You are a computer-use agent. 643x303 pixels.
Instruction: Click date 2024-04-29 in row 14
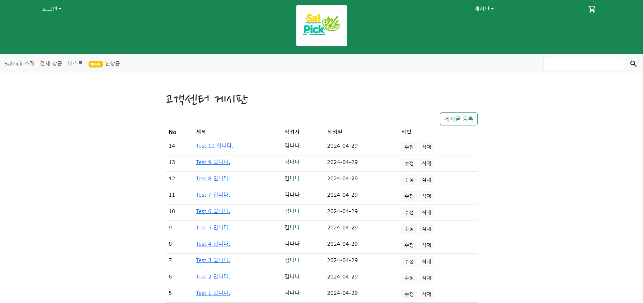[342, 146]
